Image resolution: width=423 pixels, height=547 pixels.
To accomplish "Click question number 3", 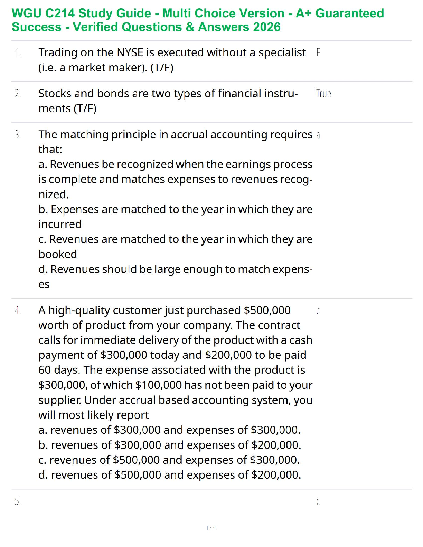I will pos(18,135).
